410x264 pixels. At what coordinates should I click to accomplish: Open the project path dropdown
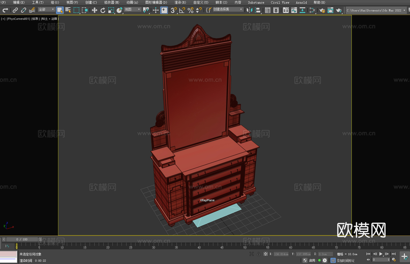tap(376, 10)
